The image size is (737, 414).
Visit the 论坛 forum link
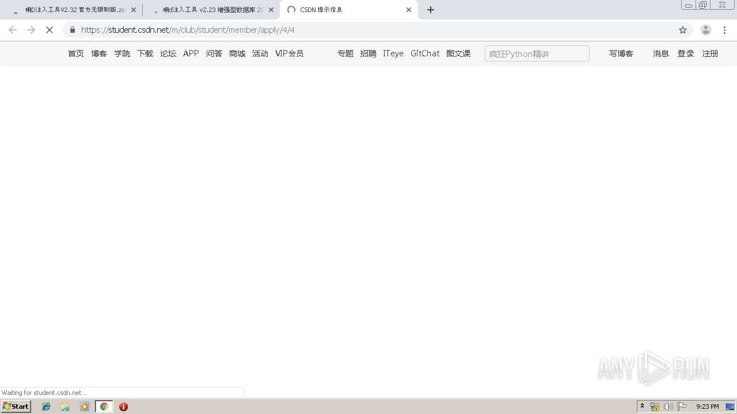coord(168,53)
